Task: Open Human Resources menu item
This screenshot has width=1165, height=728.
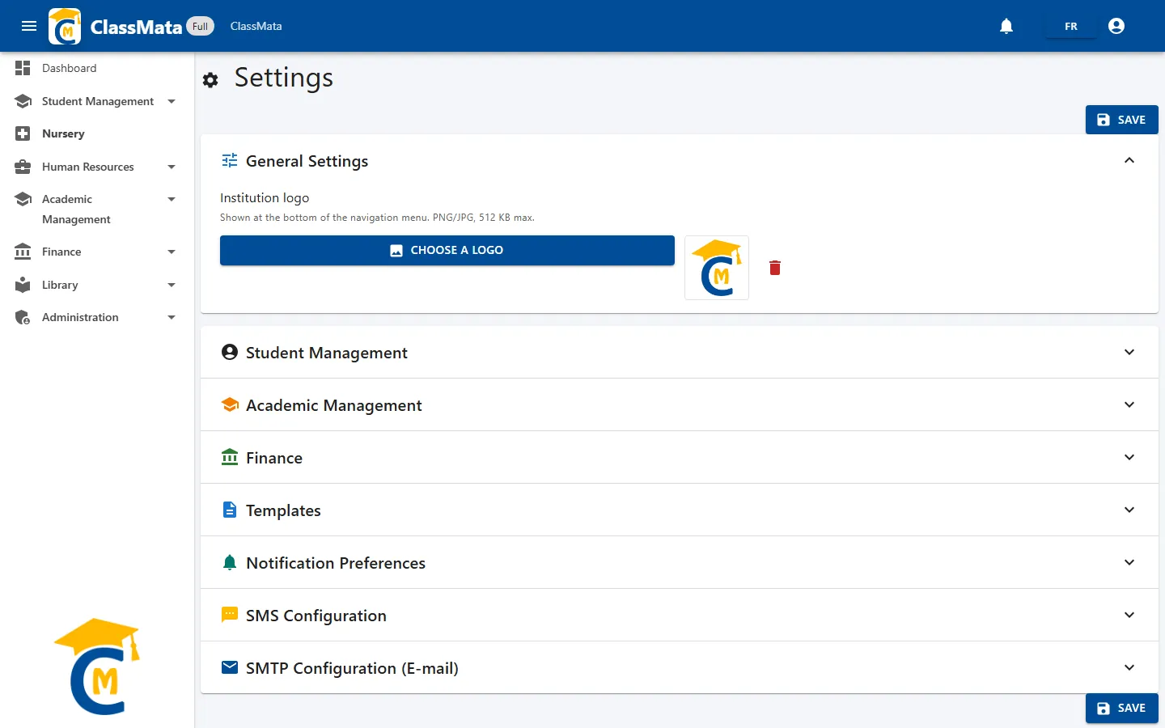Action: (97, 167)
